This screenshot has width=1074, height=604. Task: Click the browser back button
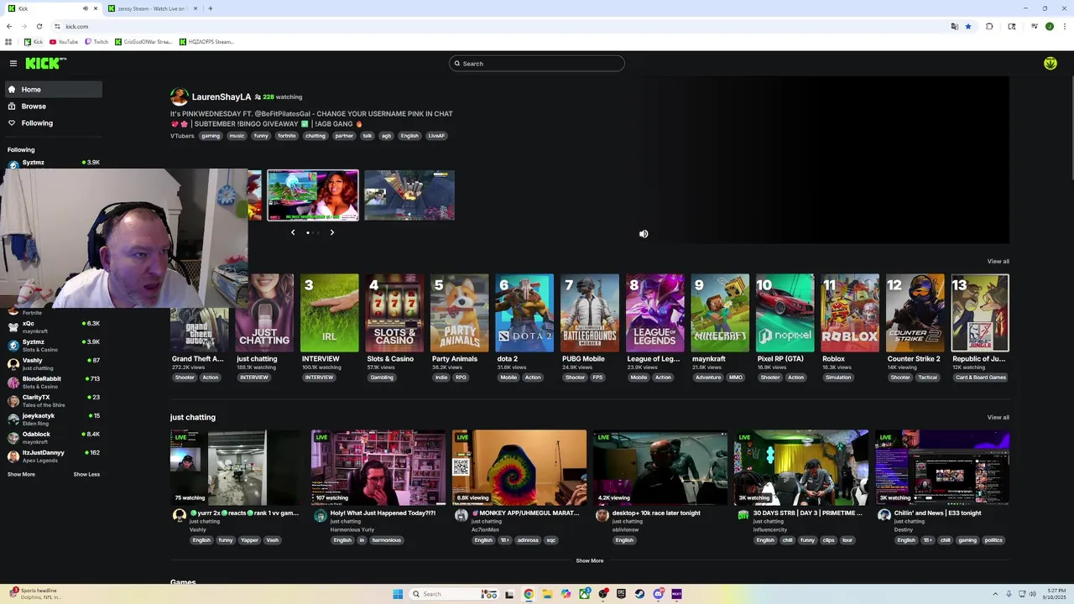point(9,26)
